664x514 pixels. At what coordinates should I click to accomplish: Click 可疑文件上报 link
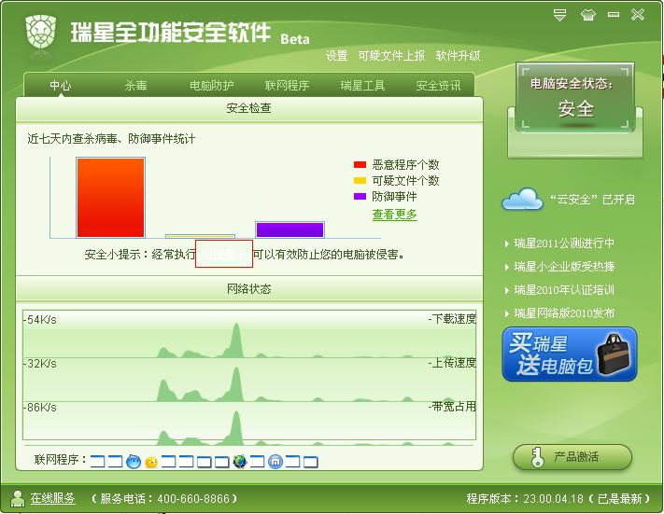click(391, 55)
